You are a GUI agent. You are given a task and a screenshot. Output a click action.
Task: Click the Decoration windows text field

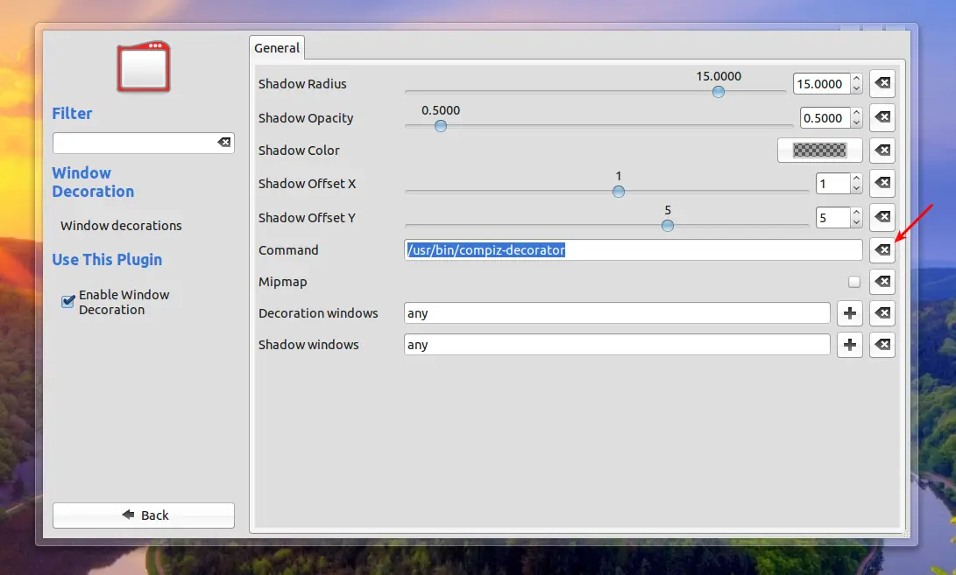pyautogui.click(x=617, y=313)
